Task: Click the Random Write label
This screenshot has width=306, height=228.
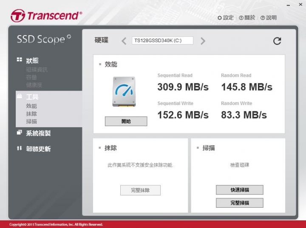Action: point(237,103)
